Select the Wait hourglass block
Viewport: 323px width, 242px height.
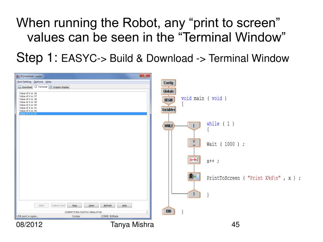[194, 143]
